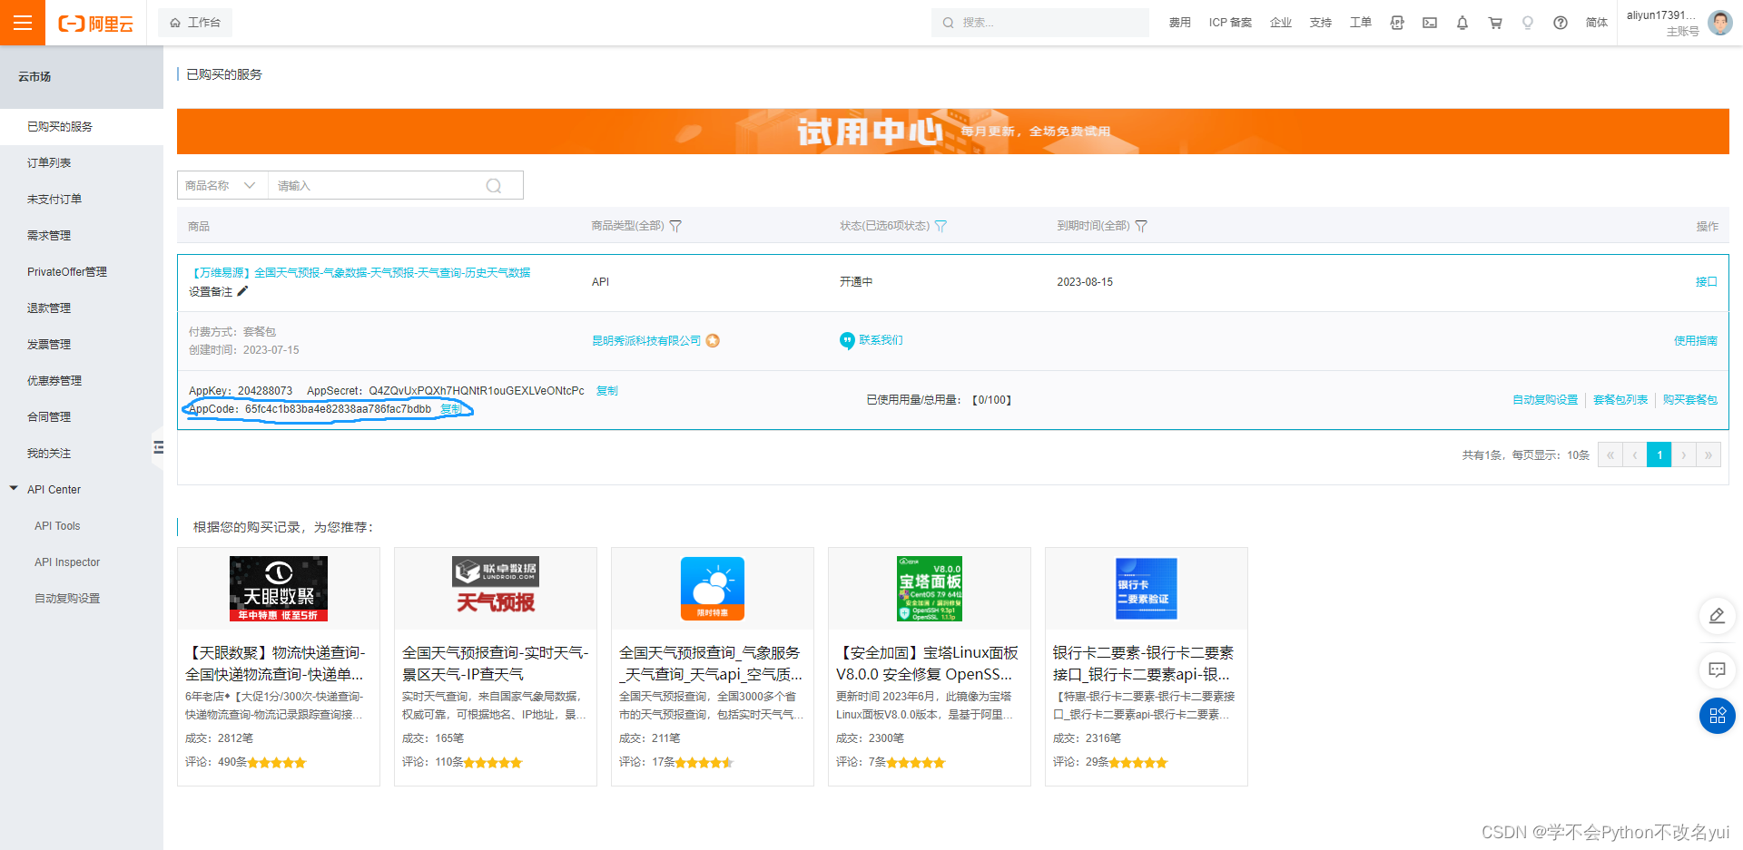Collapse the sidebar with the handle icon

pyautogui.click(x=158, y=447)
